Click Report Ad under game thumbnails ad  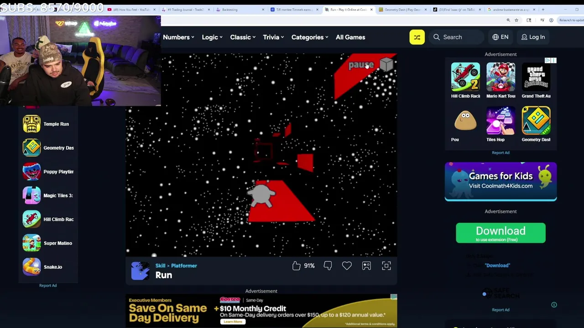(501, 153)
